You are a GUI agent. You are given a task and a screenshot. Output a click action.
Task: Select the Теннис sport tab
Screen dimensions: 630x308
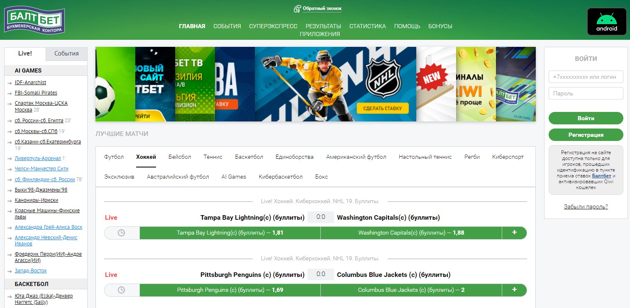pyautogui.click(x=213, y=157)
